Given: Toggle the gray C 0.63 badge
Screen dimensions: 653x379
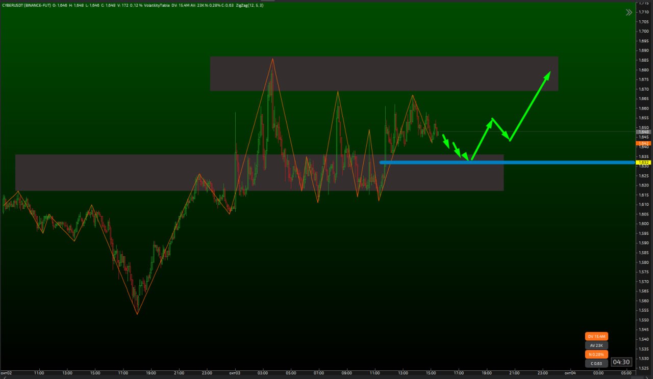Looking at the screenshot, I should tap(596, 363).
